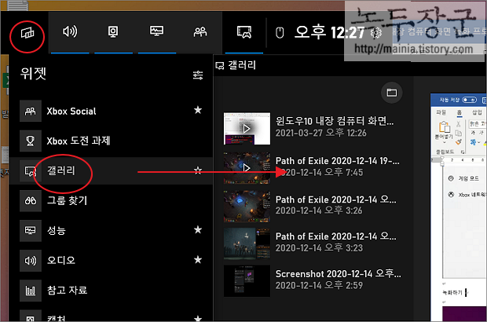
Task: Click the Xbox Social people icon in list
Action: click(31, 111)
